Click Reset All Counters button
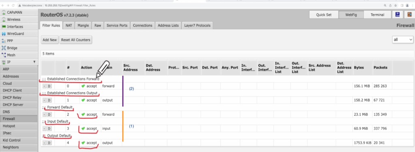This screenshot has width=415, height=152. [76, 40]
